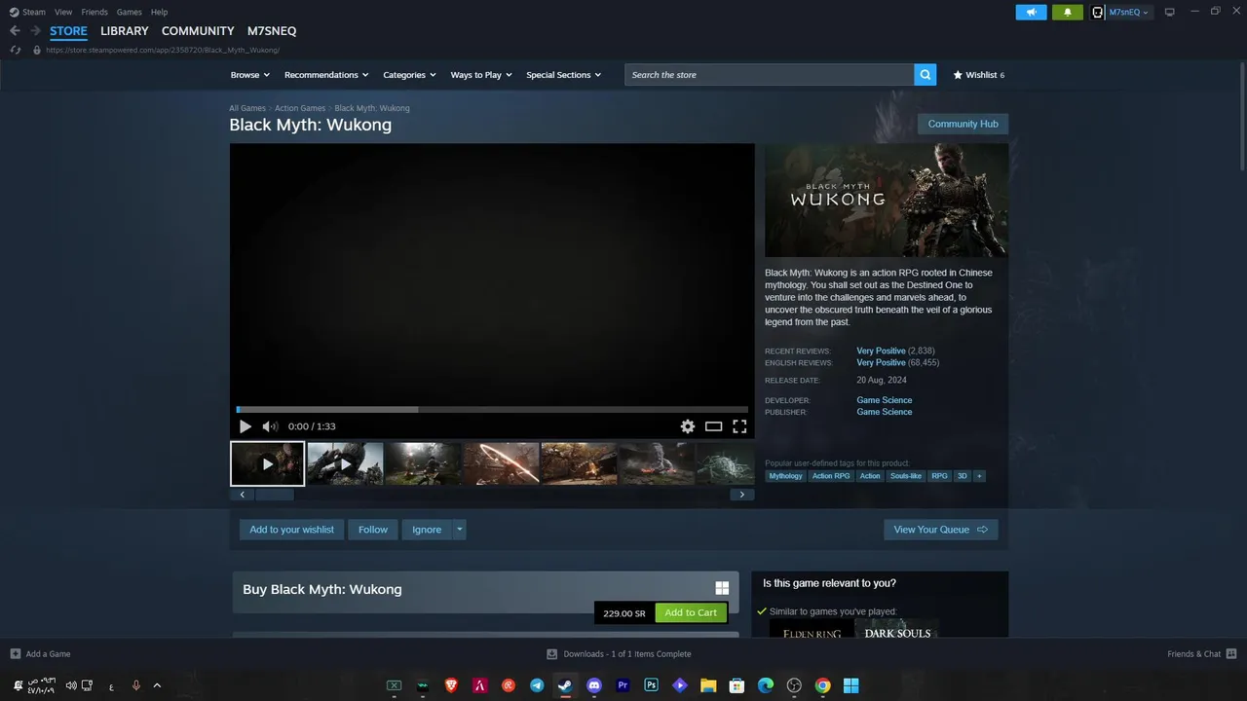Reload the store page

(x=15, y=50)
